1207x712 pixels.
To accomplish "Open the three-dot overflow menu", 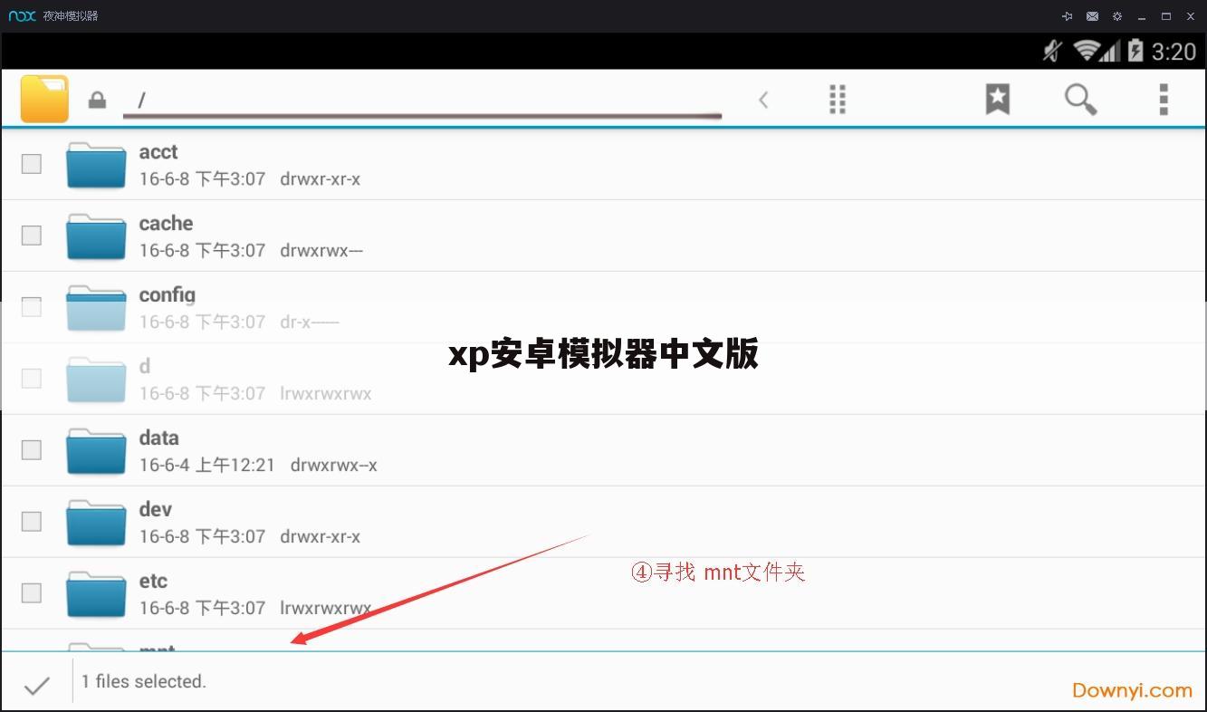I will (1164, 100).
